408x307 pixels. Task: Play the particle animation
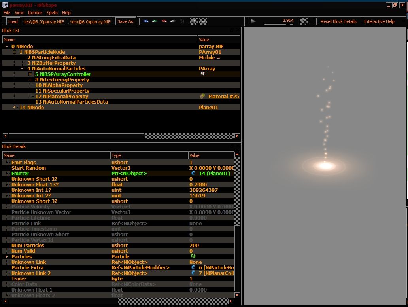(253, 21)
